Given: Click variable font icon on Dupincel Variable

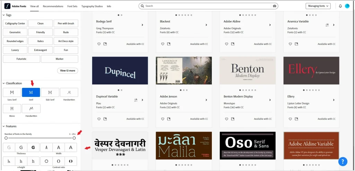Looking at the screenshot, I should tap(136, 100).
